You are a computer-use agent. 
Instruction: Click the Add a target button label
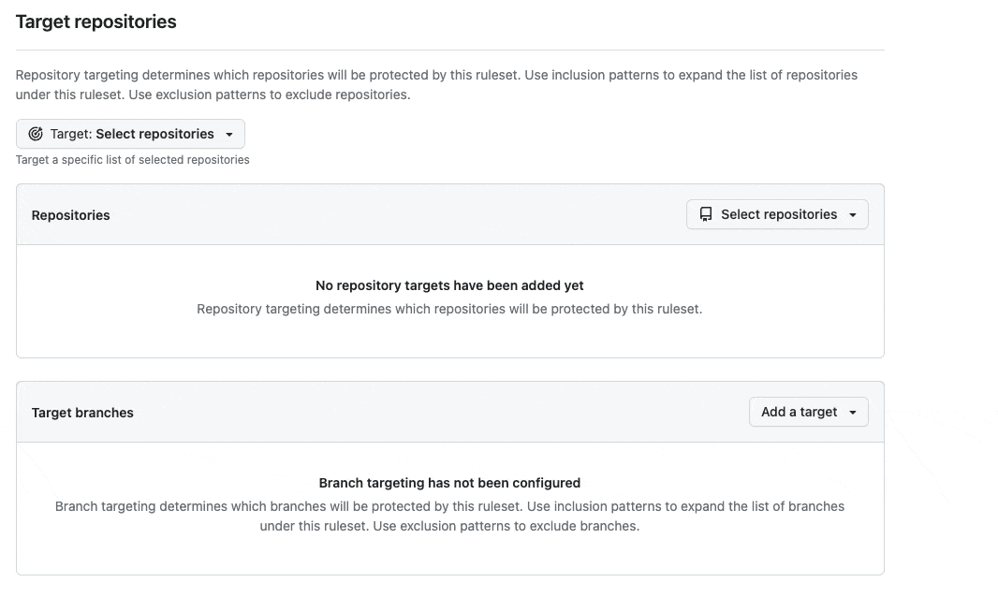coord(799,412)
